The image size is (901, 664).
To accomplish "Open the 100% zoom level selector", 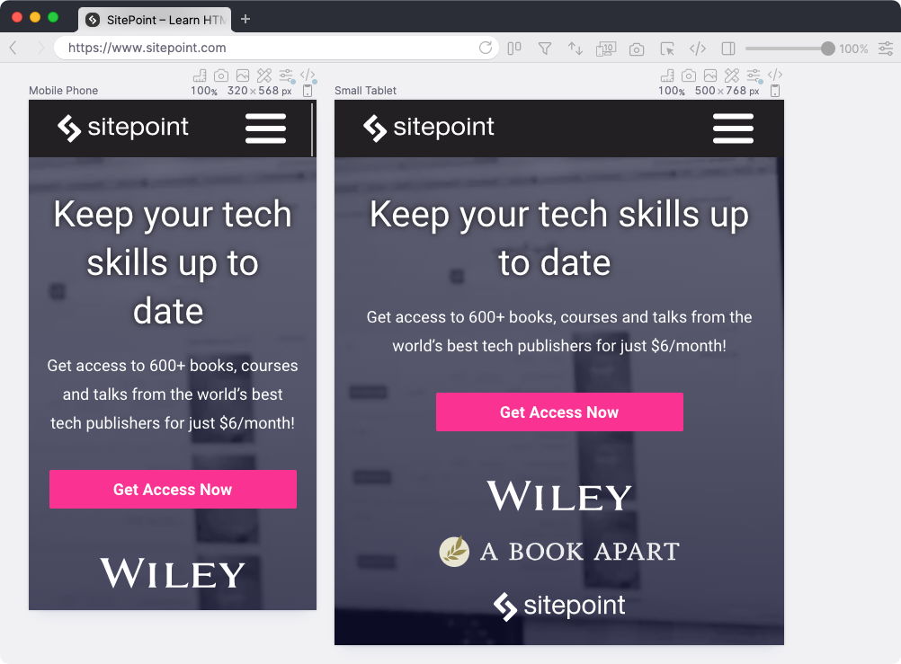I will point(853,49).
